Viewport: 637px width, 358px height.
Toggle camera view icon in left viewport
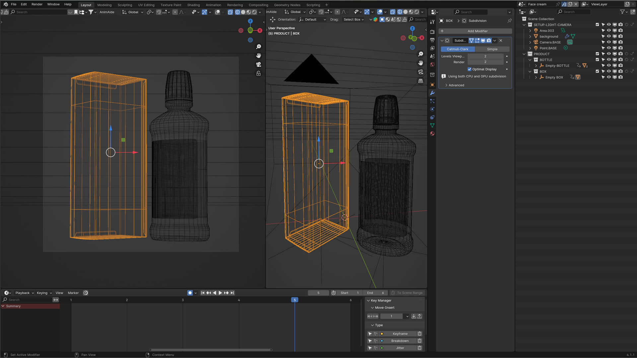click(x=258, y=64)
